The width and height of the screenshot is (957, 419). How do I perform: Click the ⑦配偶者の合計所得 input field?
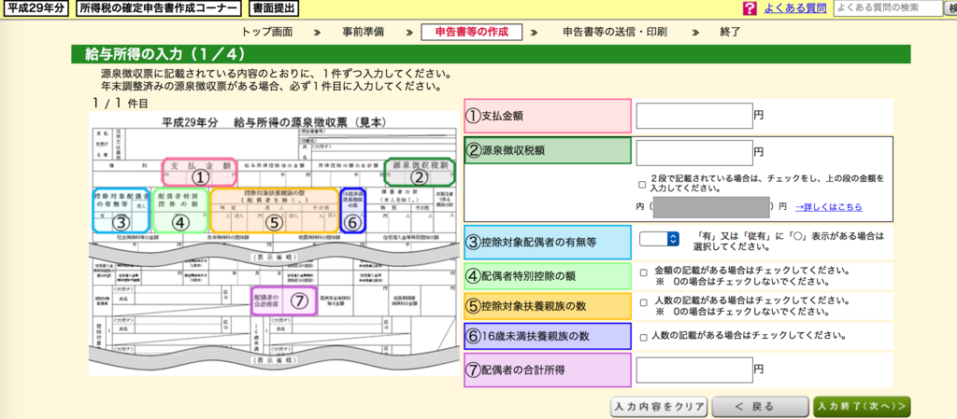694,370
